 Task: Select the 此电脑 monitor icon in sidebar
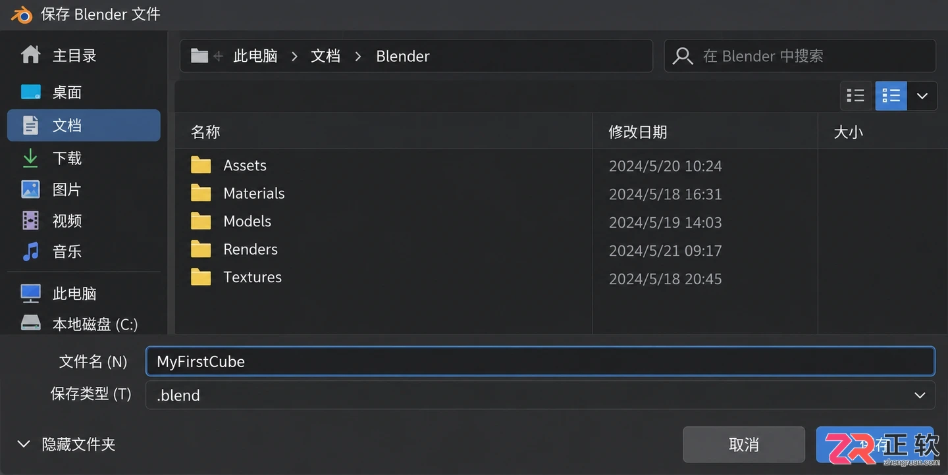30,293
